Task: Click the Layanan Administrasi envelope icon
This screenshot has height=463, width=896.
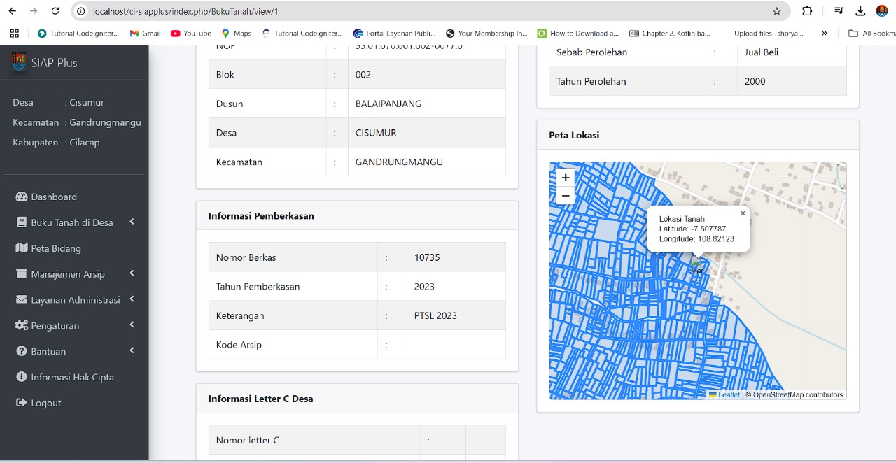Action: click(x=21, y=300)
